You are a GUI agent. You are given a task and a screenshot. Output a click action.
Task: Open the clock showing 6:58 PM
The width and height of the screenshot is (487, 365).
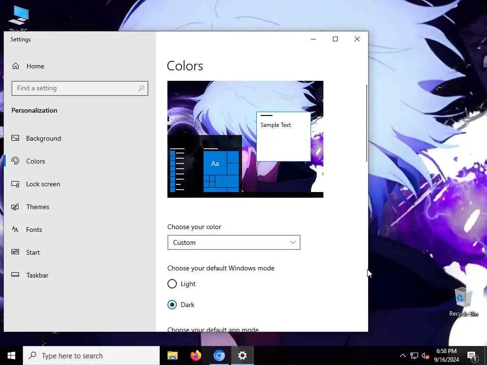[446, 355]
